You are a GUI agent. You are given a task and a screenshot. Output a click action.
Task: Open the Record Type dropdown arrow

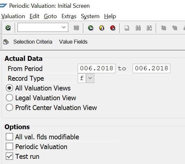pos(90,78)
